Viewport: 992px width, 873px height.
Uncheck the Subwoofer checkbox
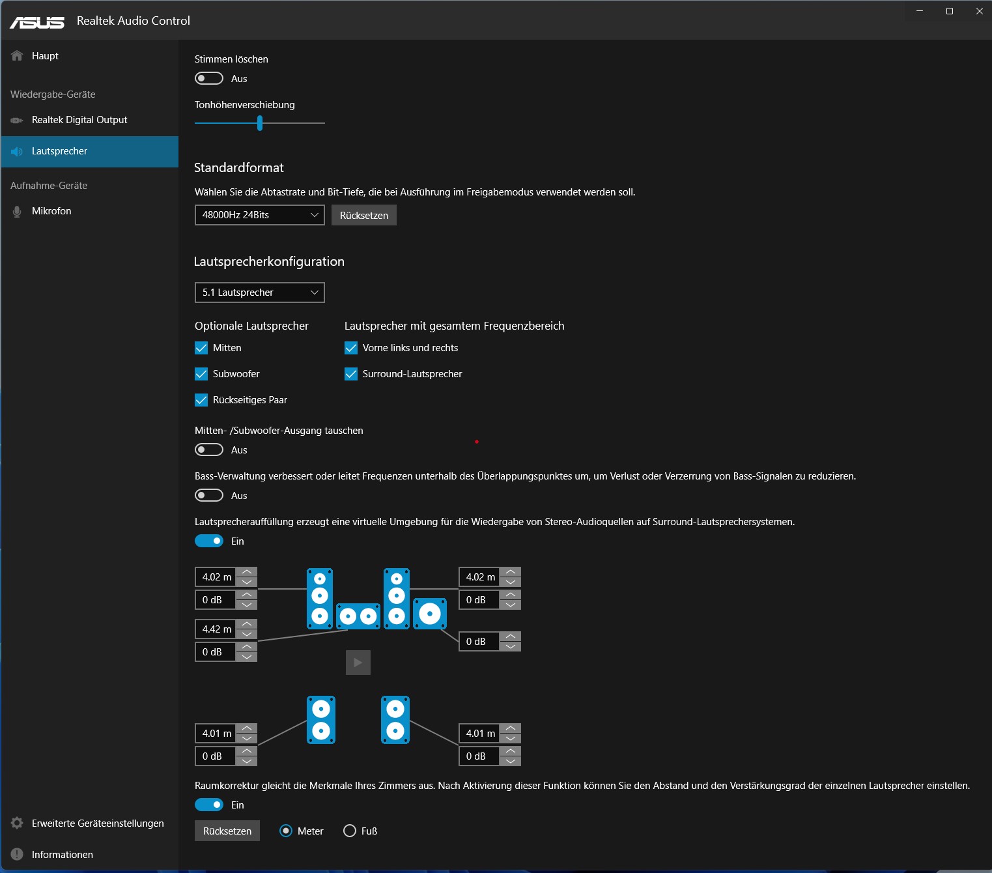point(201,374)
